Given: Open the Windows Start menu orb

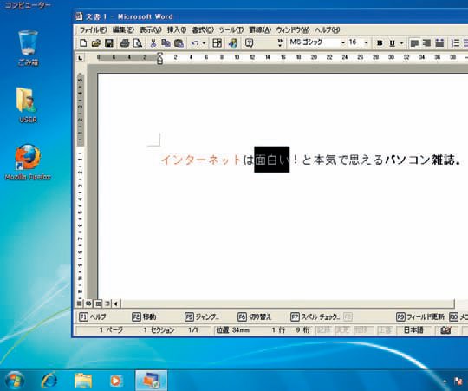Looking at the screenshot, I should (14, 381).
